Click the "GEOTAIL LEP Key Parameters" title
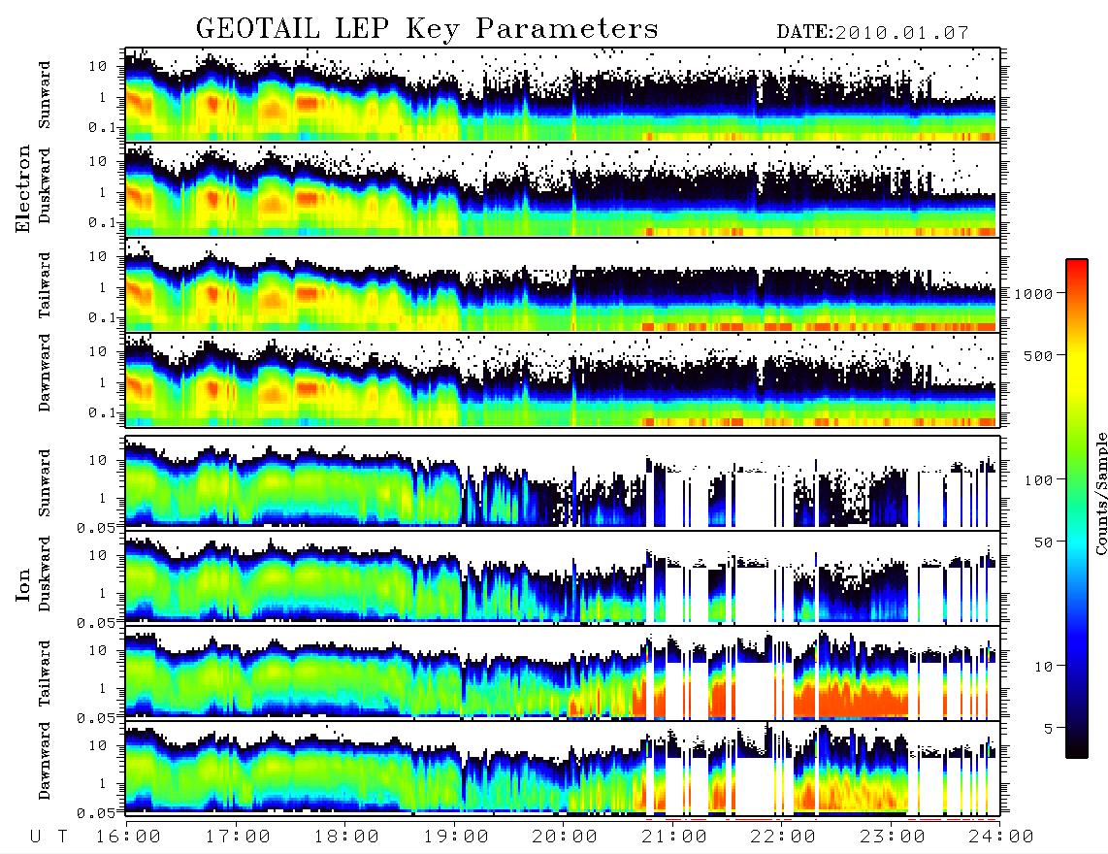 (427, 29)
